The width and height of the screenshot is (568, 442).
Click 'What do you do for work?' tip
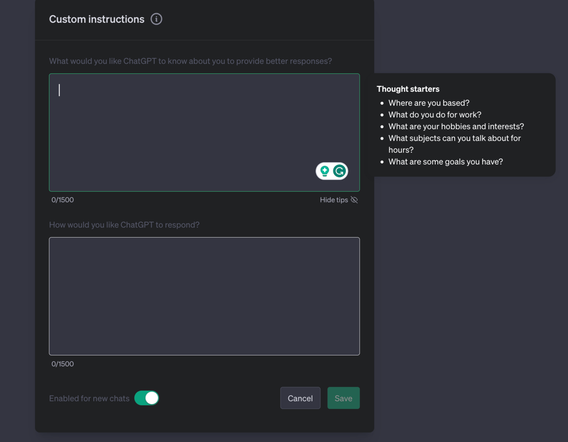click(x=435, y=115)
